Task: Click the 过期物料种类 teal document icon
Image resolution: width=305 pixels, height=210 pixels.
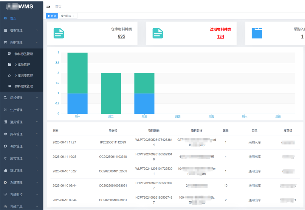Action: coord(158,33)
